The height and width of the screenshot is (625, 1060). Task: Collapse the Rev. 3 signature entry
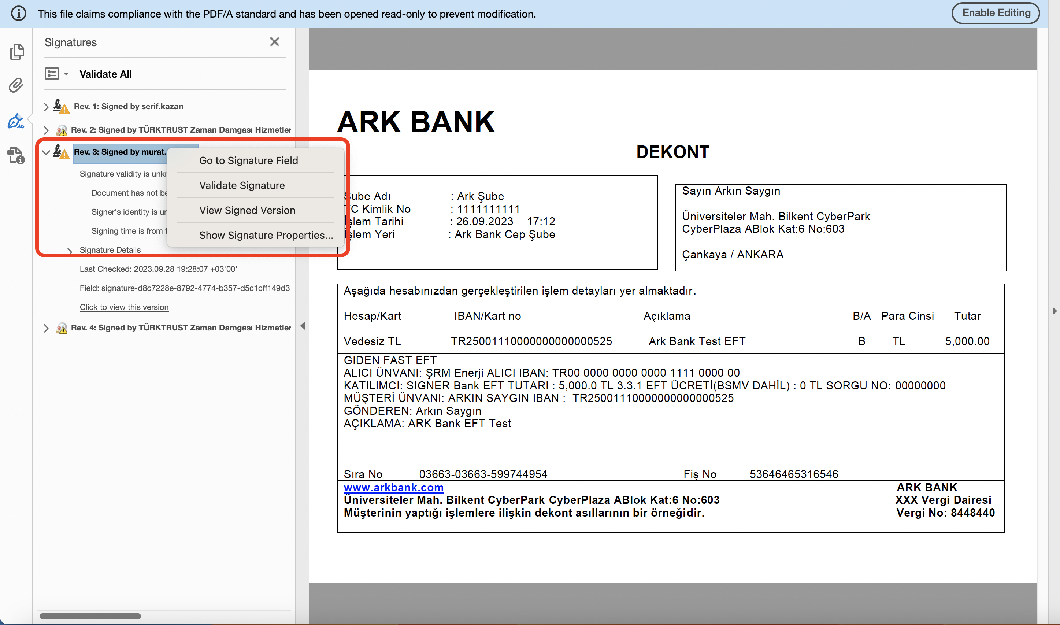pyautogui.click(x=46, y=152)
